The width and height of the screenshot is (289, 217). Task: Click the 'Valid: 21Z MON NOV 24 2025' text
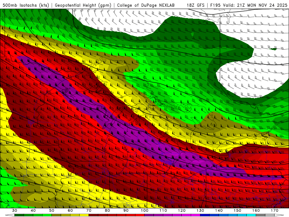point(255,5)
